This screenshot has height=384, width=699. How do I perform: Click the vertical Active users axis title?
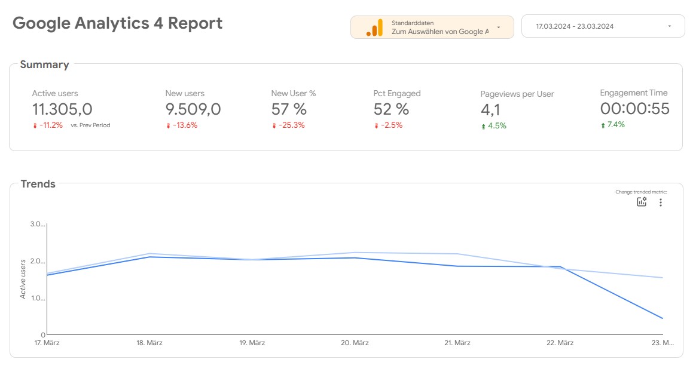point(23,279)
